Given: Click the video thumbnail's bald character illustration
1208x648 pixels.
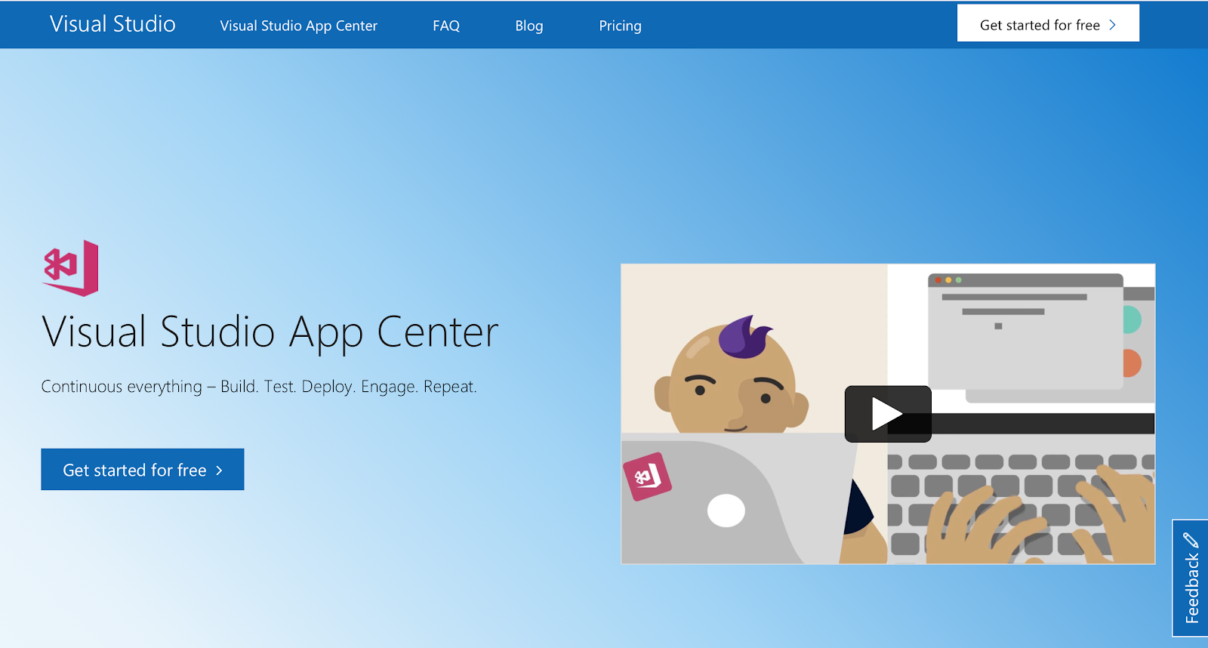Looking at the screenshot, I should coord(731,375).
